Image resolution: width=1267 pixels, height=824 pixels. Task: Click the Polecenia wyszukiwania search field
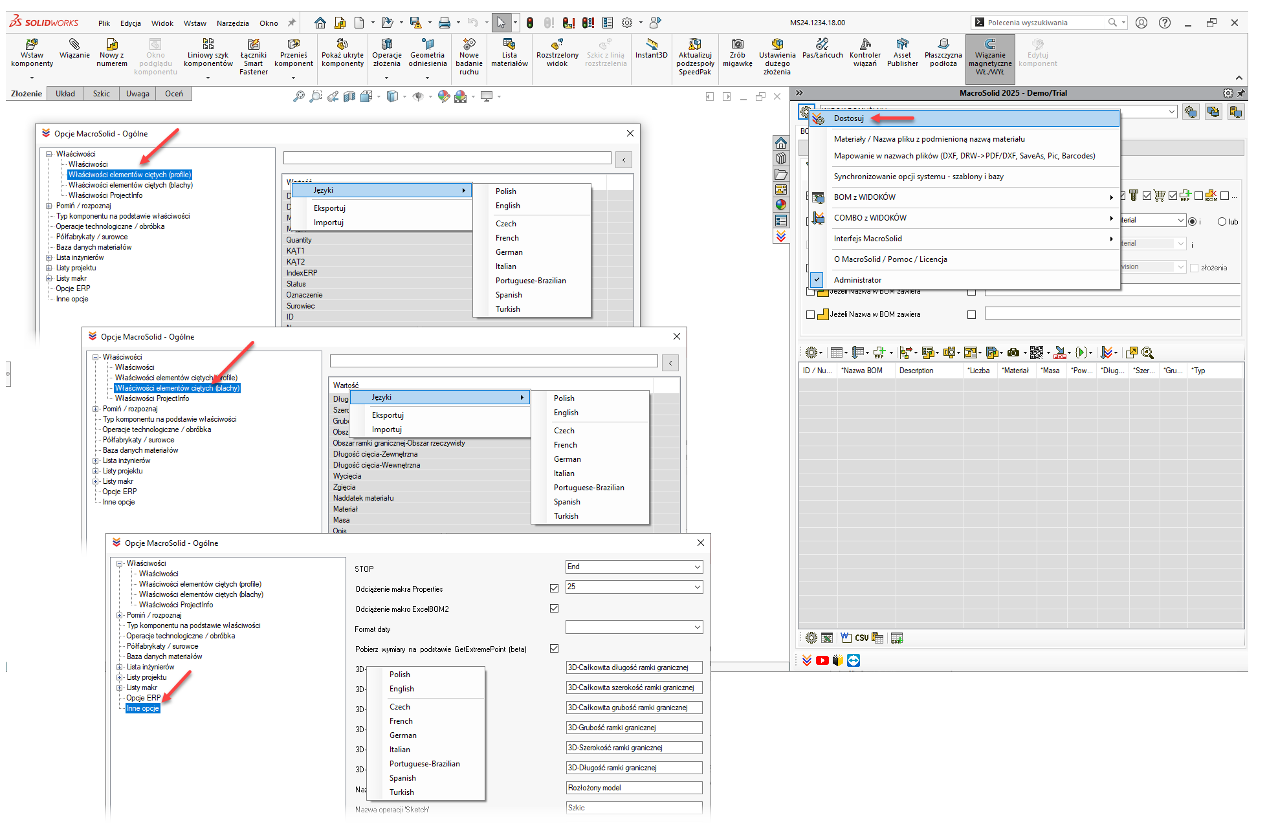coord(1048,23)
